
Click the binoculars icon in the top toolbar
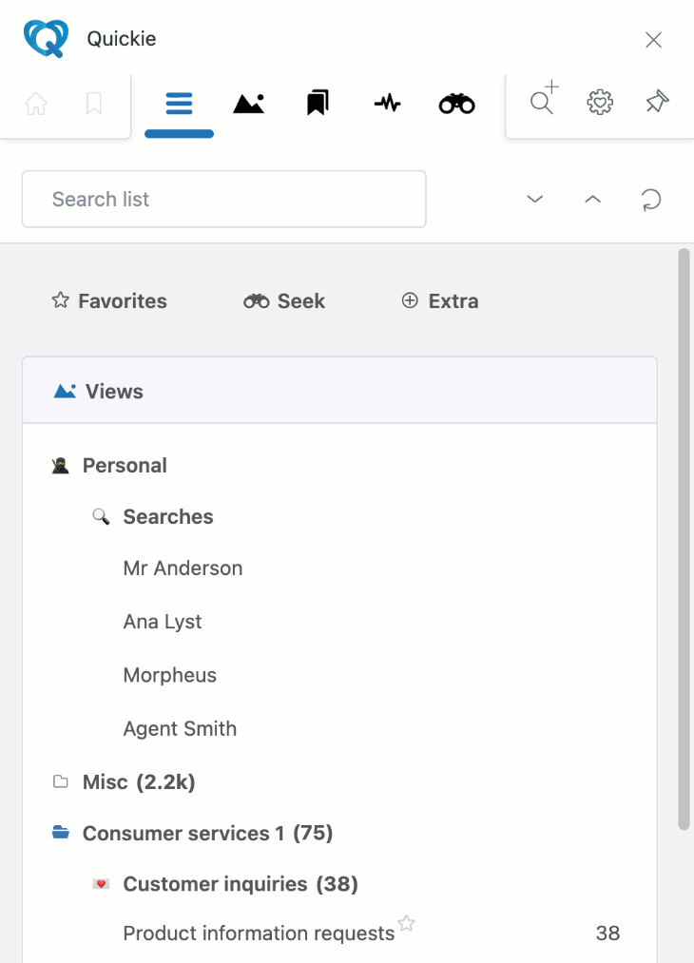(457, 104)
